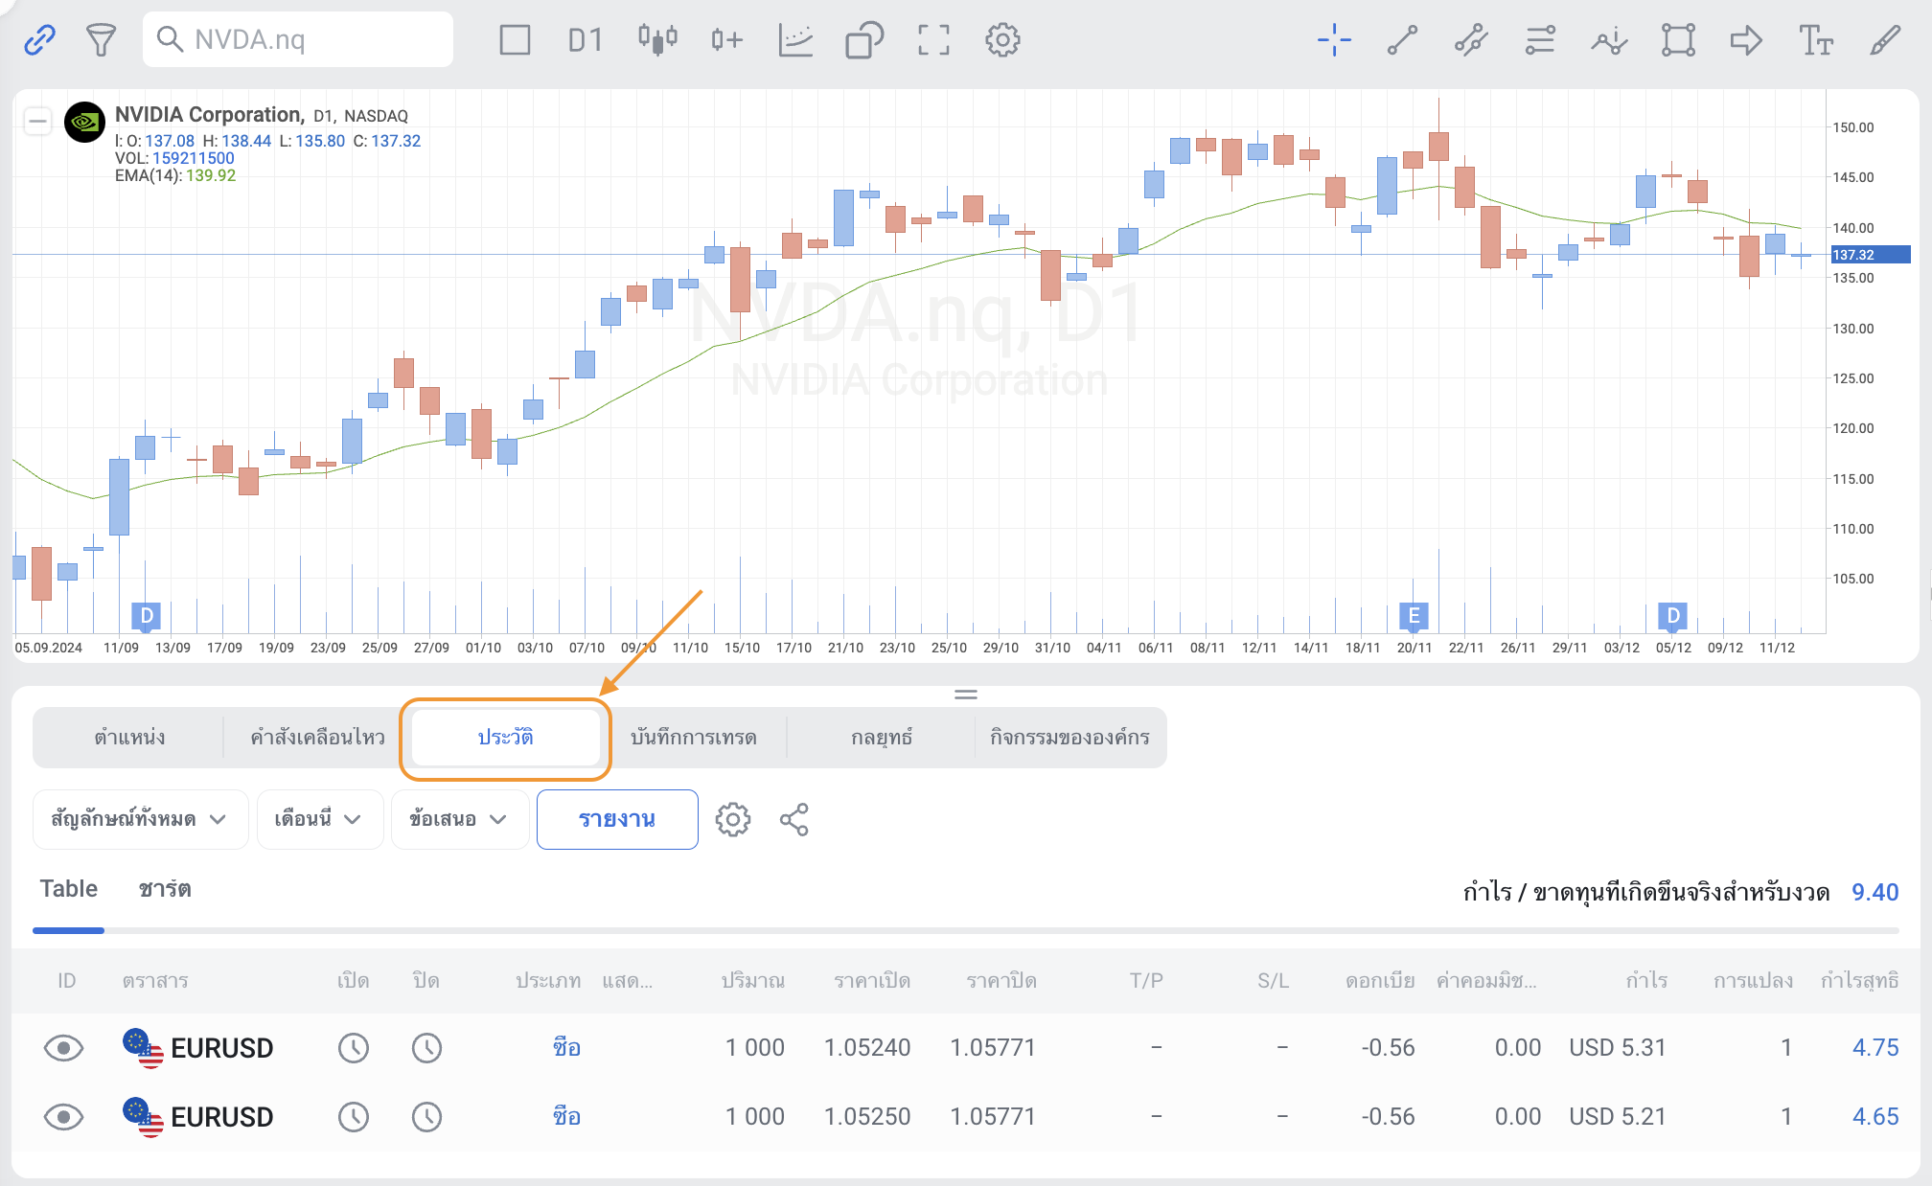Screen dimensions: 1932x1186
Task: Toggle eye icon for second EURUSD row
Action: pyautogui.click(x=64, y=1117)
